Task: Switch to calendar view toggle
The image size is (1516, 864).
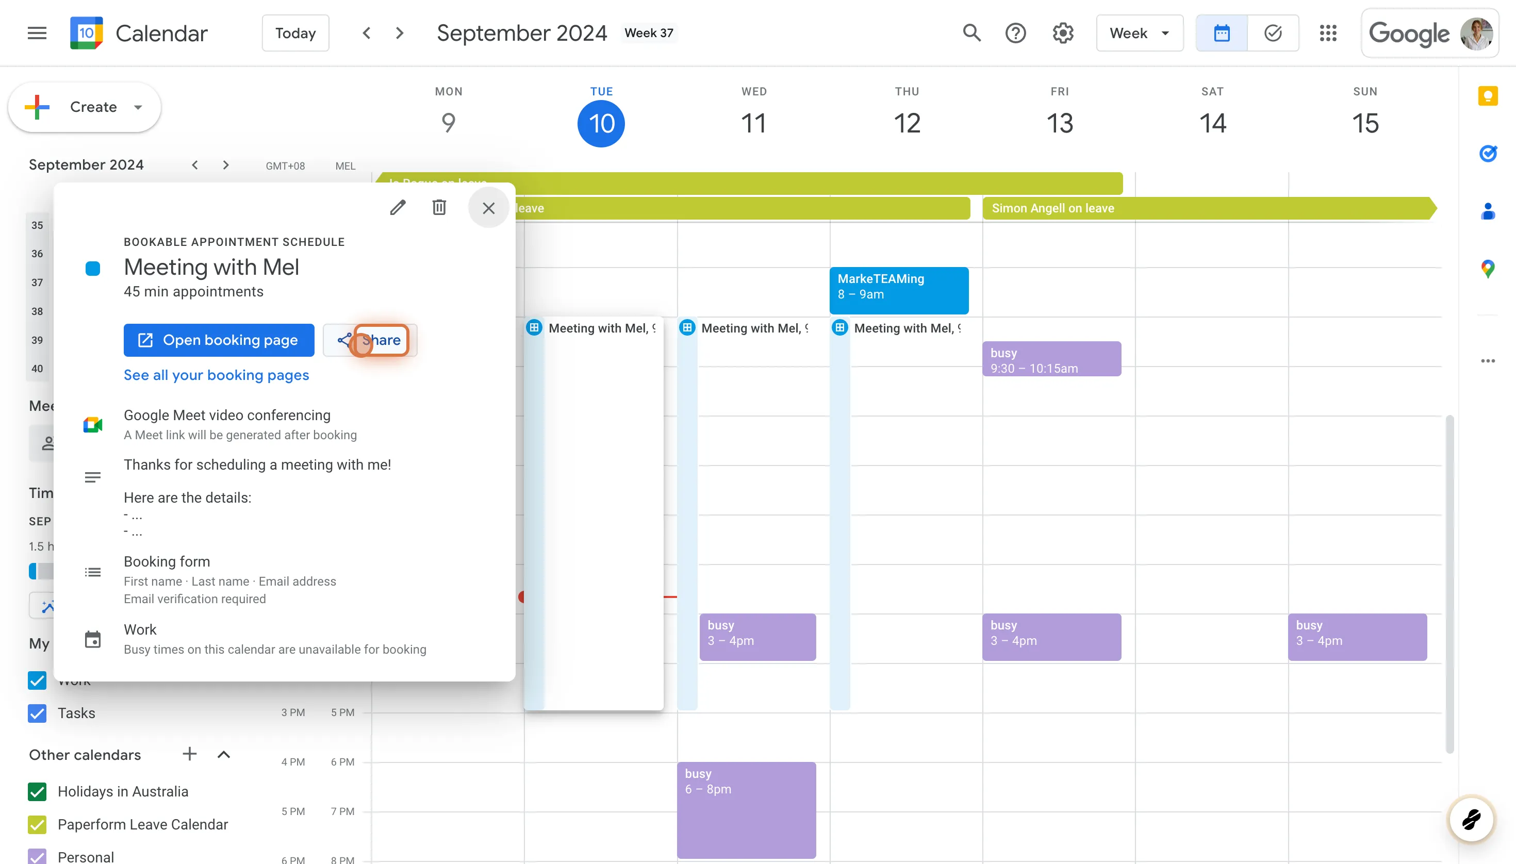Action: pos(1222,33)
